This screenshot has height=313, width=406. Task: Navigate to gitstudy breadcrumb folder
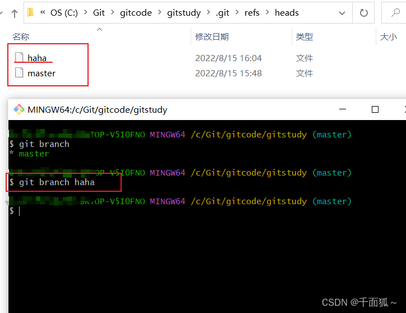184,13
